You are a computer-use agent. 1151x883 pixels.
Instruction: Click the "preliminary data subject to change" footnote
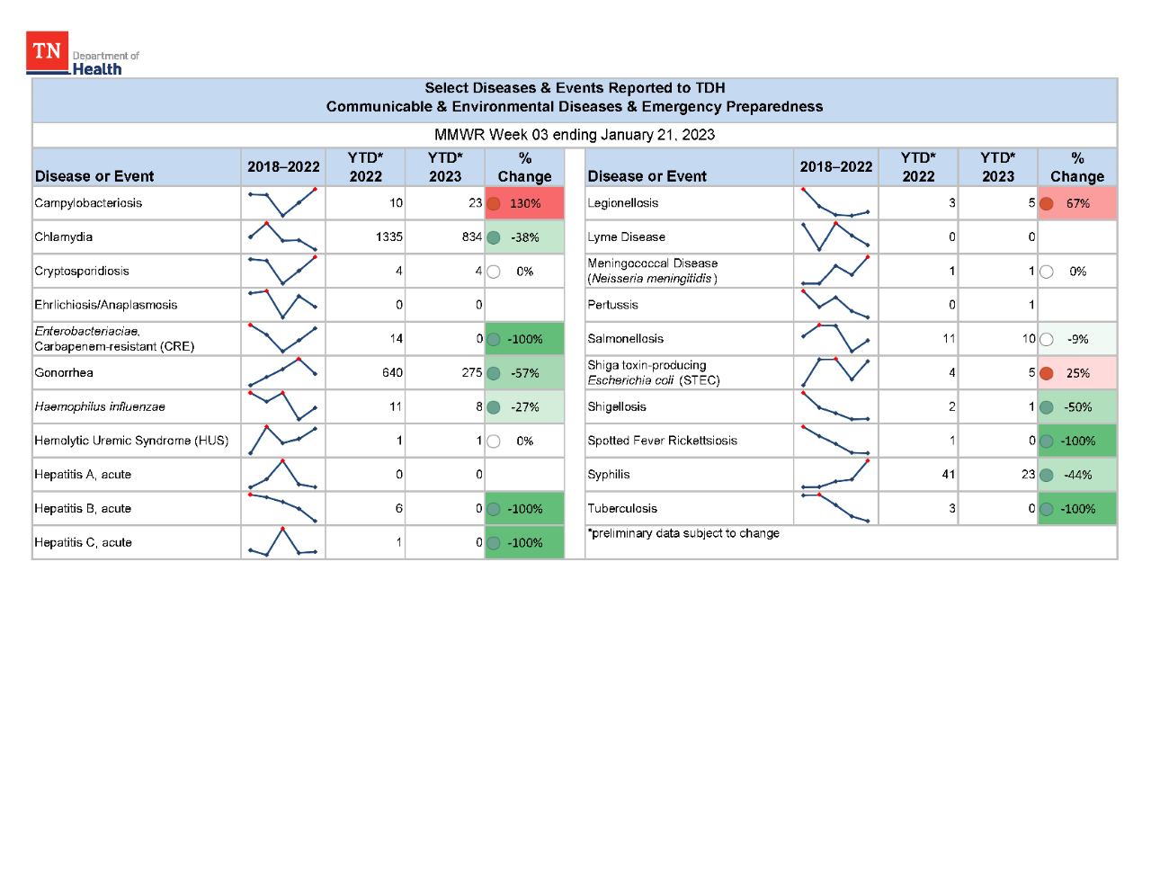(683, 533)
